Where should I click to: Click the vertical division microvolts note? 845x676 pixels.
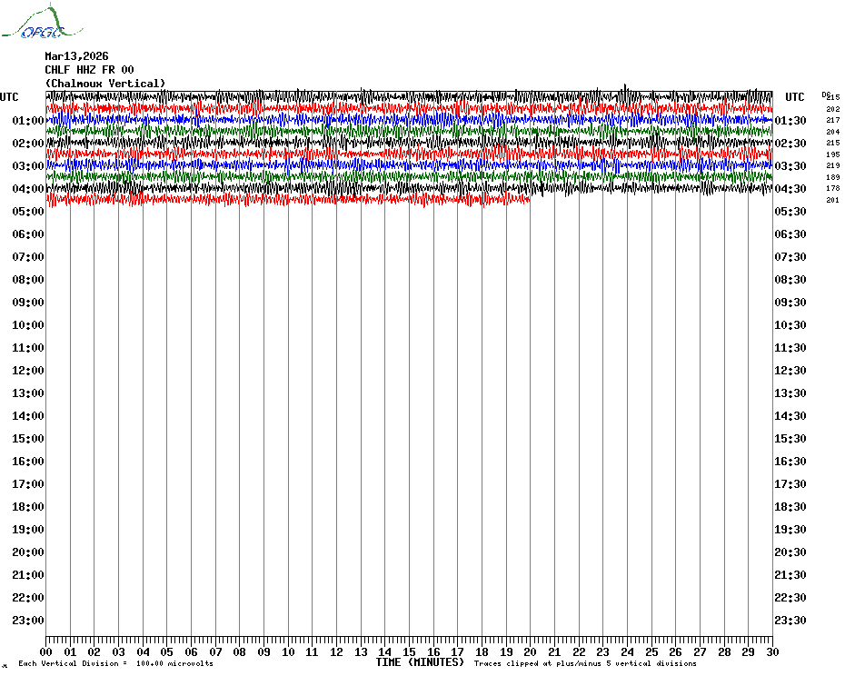point(116,663)
